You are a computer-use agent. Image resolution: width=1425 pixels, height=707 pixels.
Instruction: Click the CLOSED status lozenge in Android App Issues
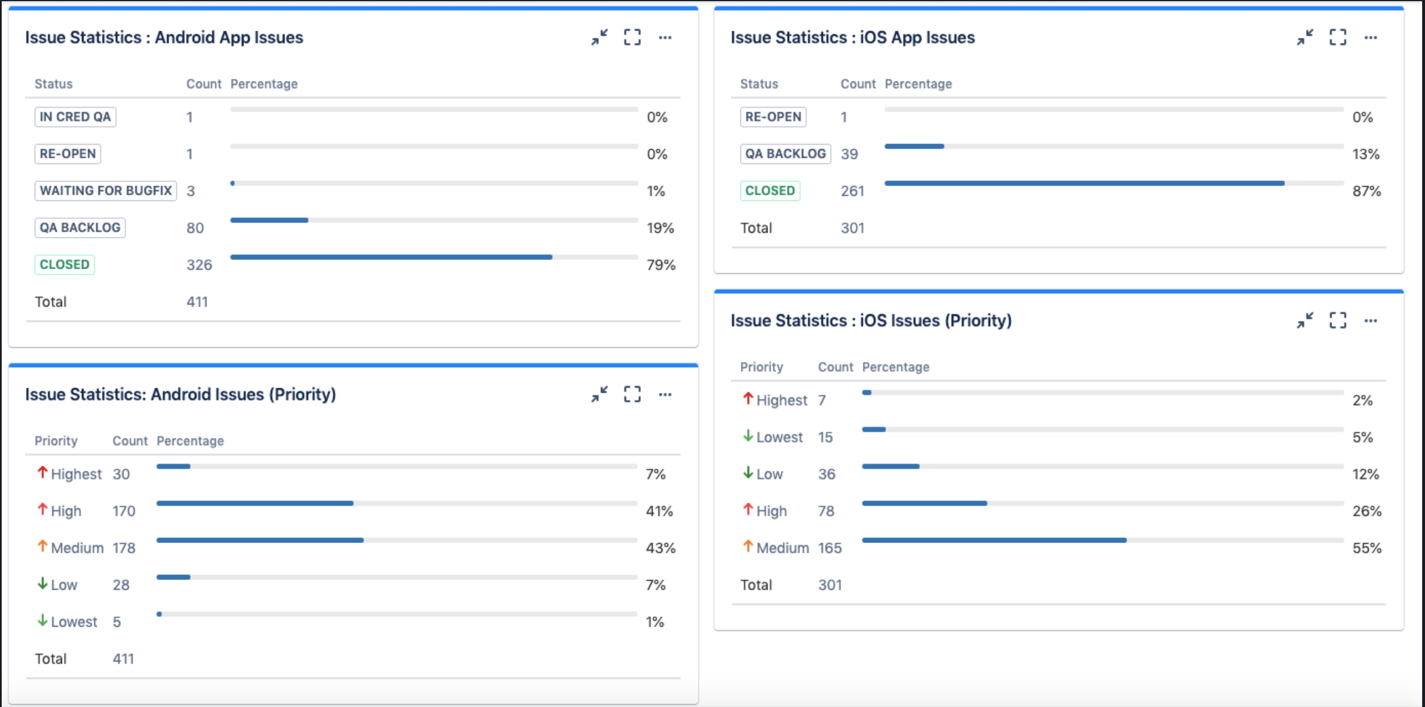point(64,264)
